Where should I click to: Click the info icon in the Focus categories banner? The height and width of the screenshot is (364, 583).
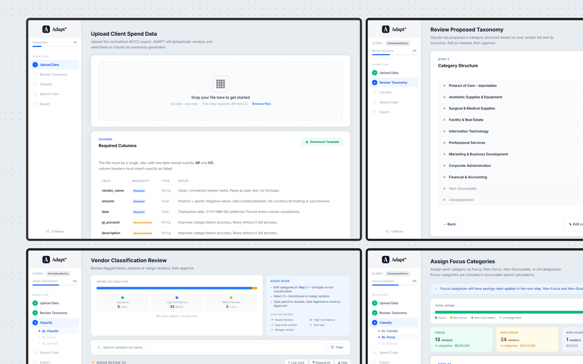point(436,289)
